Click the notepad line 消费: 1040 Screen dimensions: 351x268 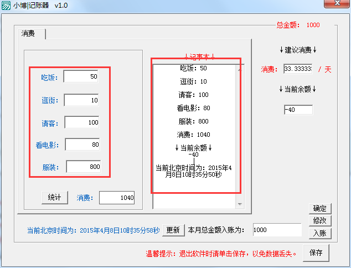click(x=193, y=135)
